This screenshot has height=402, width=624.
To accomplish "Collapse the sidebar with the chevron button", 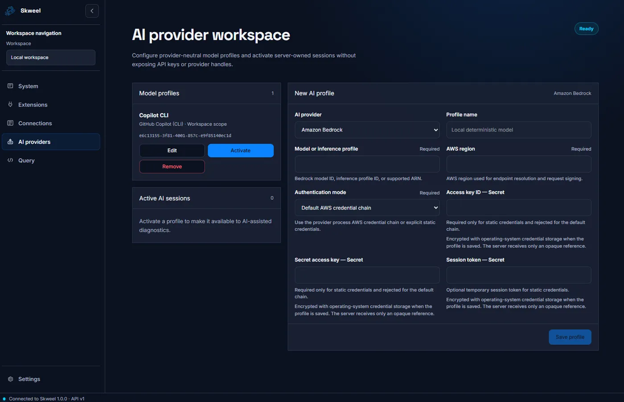I will 92,11.
